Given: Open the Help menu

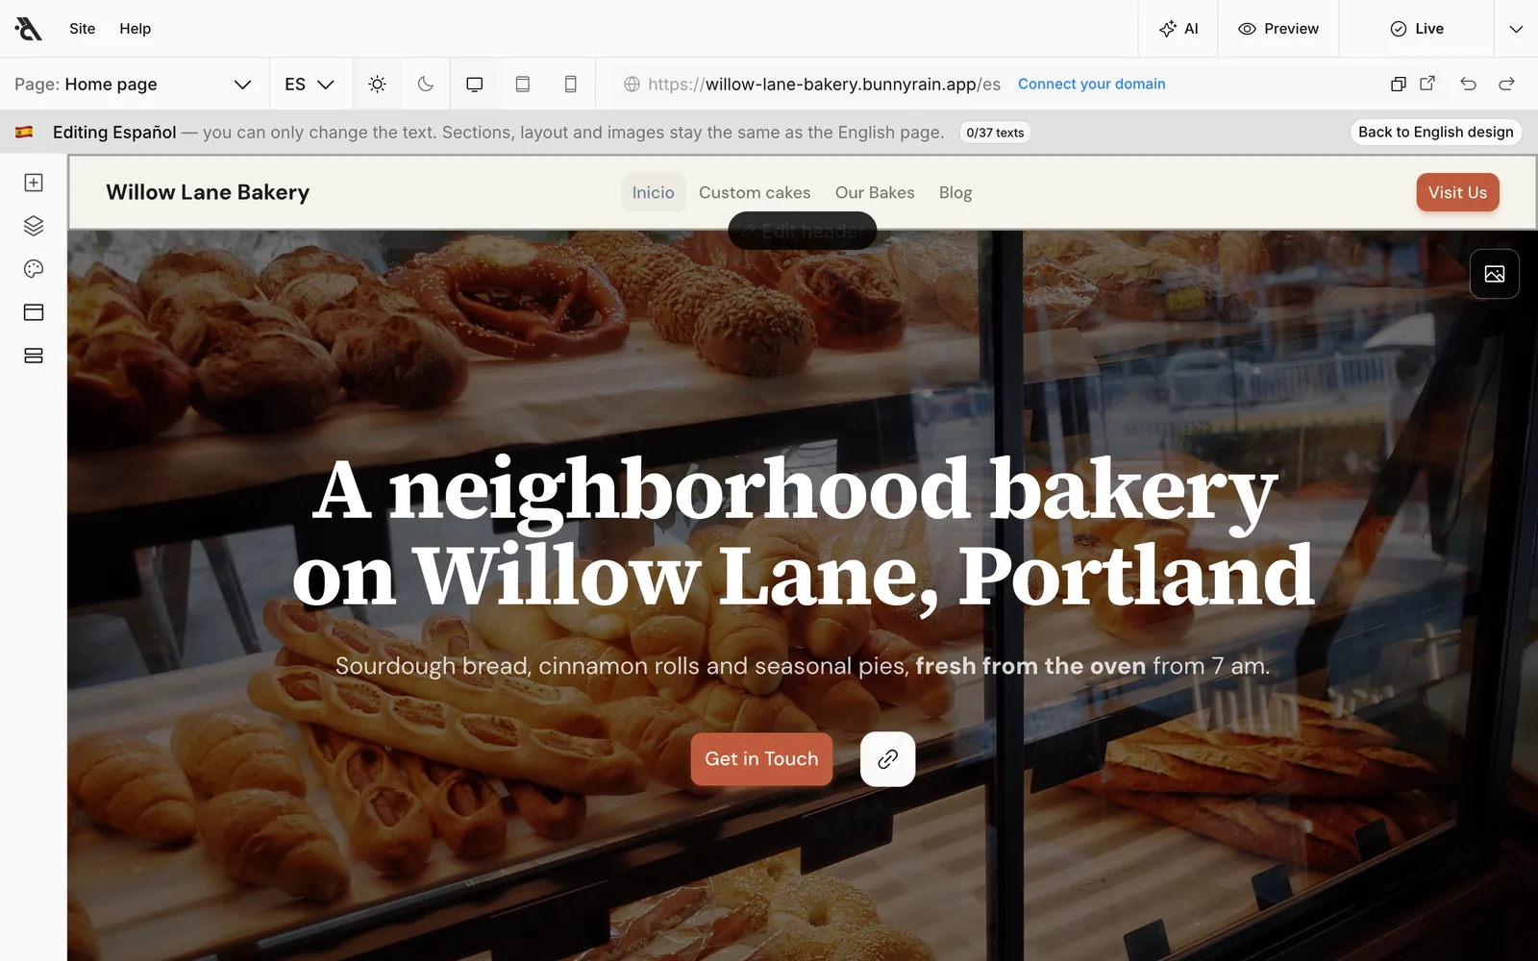Looking at the screenshot, I should point(136,29).
